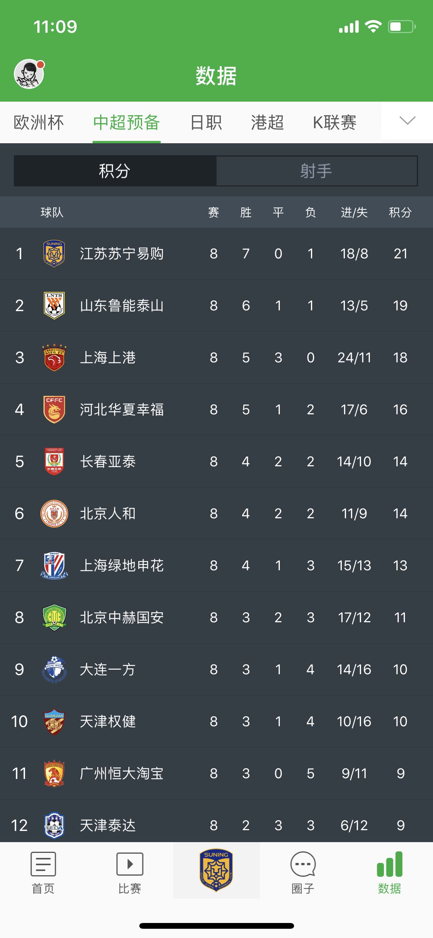Select the 积分 standings segment

click(x=115, y=171)
